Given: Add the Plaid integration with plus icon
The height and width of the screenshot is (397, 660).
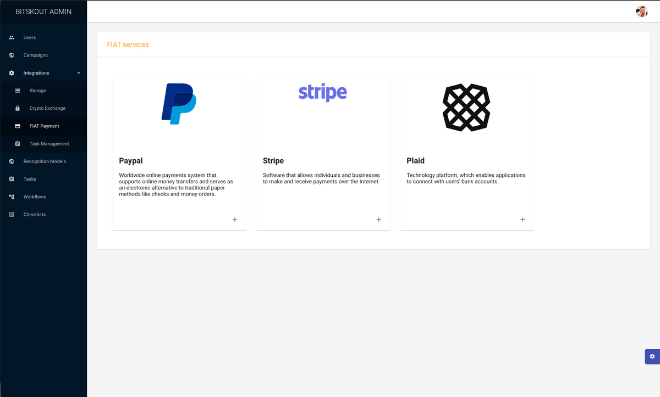Looking at the screenshot, I should (x=522, y=220).
